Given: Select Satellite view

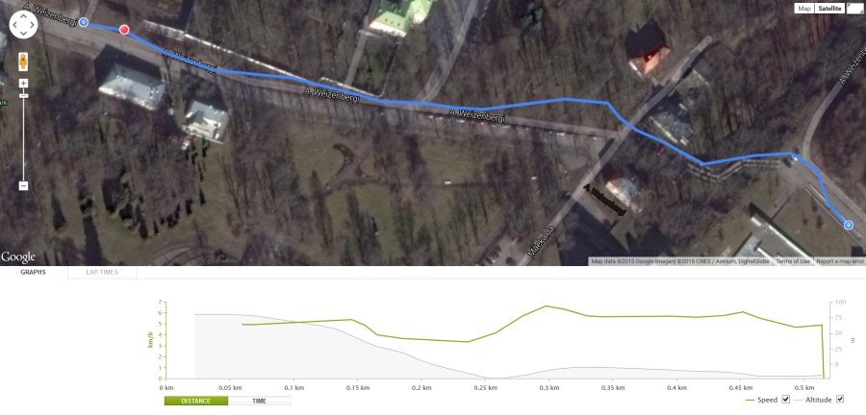Looking at the screenshot, I should coord(829,9).
